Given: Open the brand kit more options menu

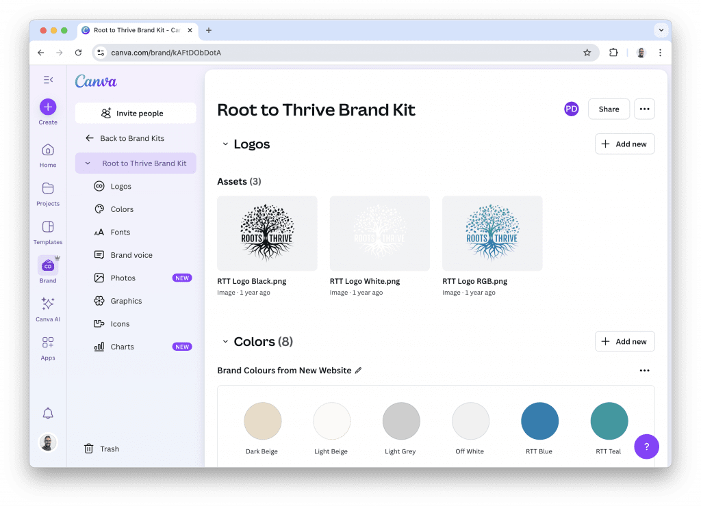Looking at the screenshot, I should pos(644,109).
